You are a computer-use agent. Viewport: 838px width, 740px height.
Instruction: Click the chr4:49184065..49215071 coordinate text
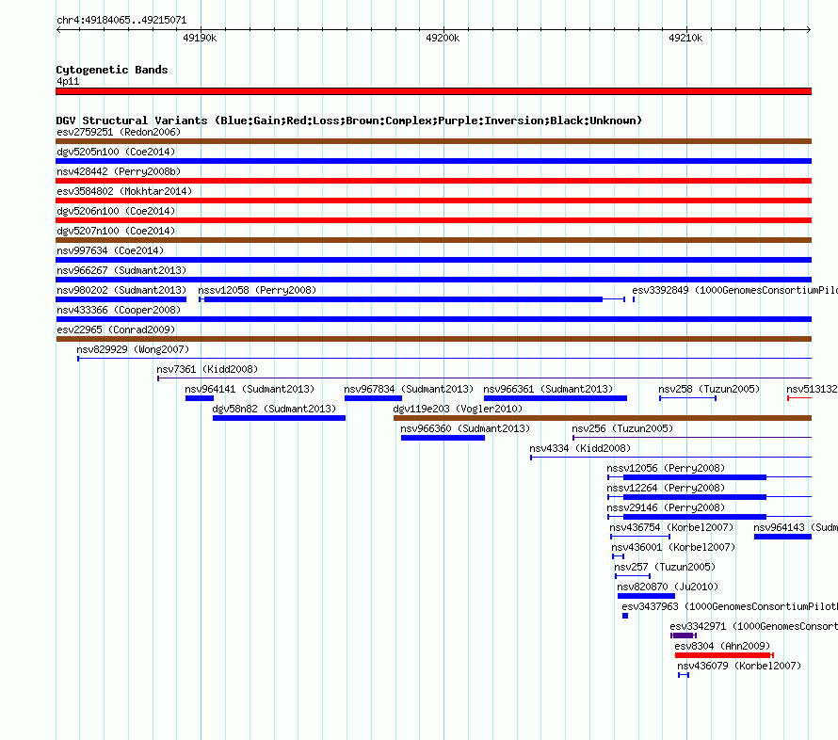(x=121, y=20)
